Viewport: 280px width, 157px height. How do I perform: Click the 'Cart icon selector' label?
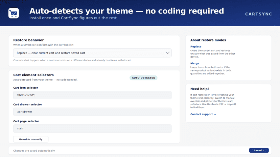point(26,88)
